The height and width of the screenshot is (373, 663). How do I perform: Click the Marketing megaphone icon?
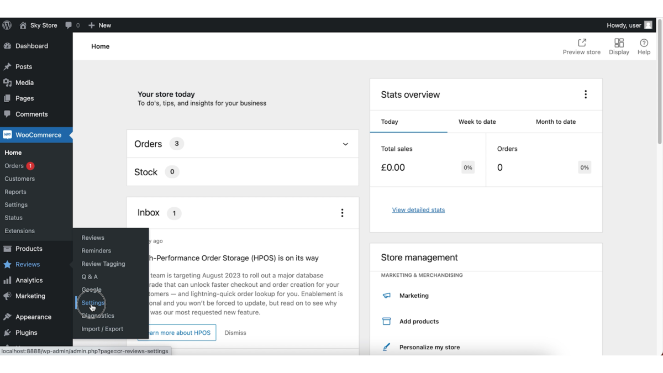pos(387,296)
